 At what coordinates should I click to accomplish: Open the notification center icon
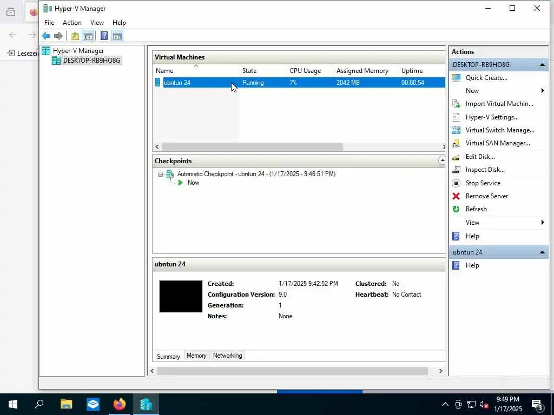tap(537, 404)
